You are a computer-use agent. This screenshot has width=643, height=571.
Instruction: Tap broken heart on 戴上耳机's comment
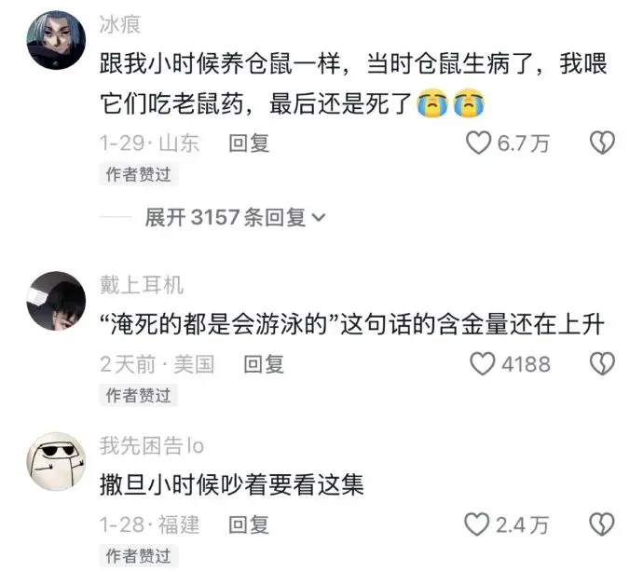pyautogui.click(x=602, y=363)
